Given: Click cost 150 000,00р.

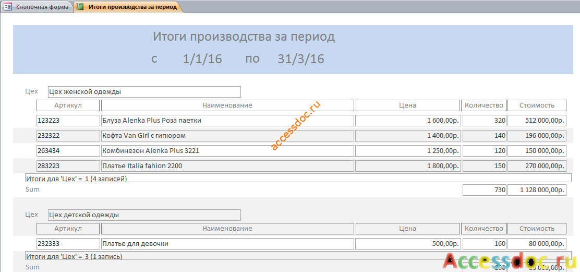Looking at the screenshot, I should coord(537,151).
